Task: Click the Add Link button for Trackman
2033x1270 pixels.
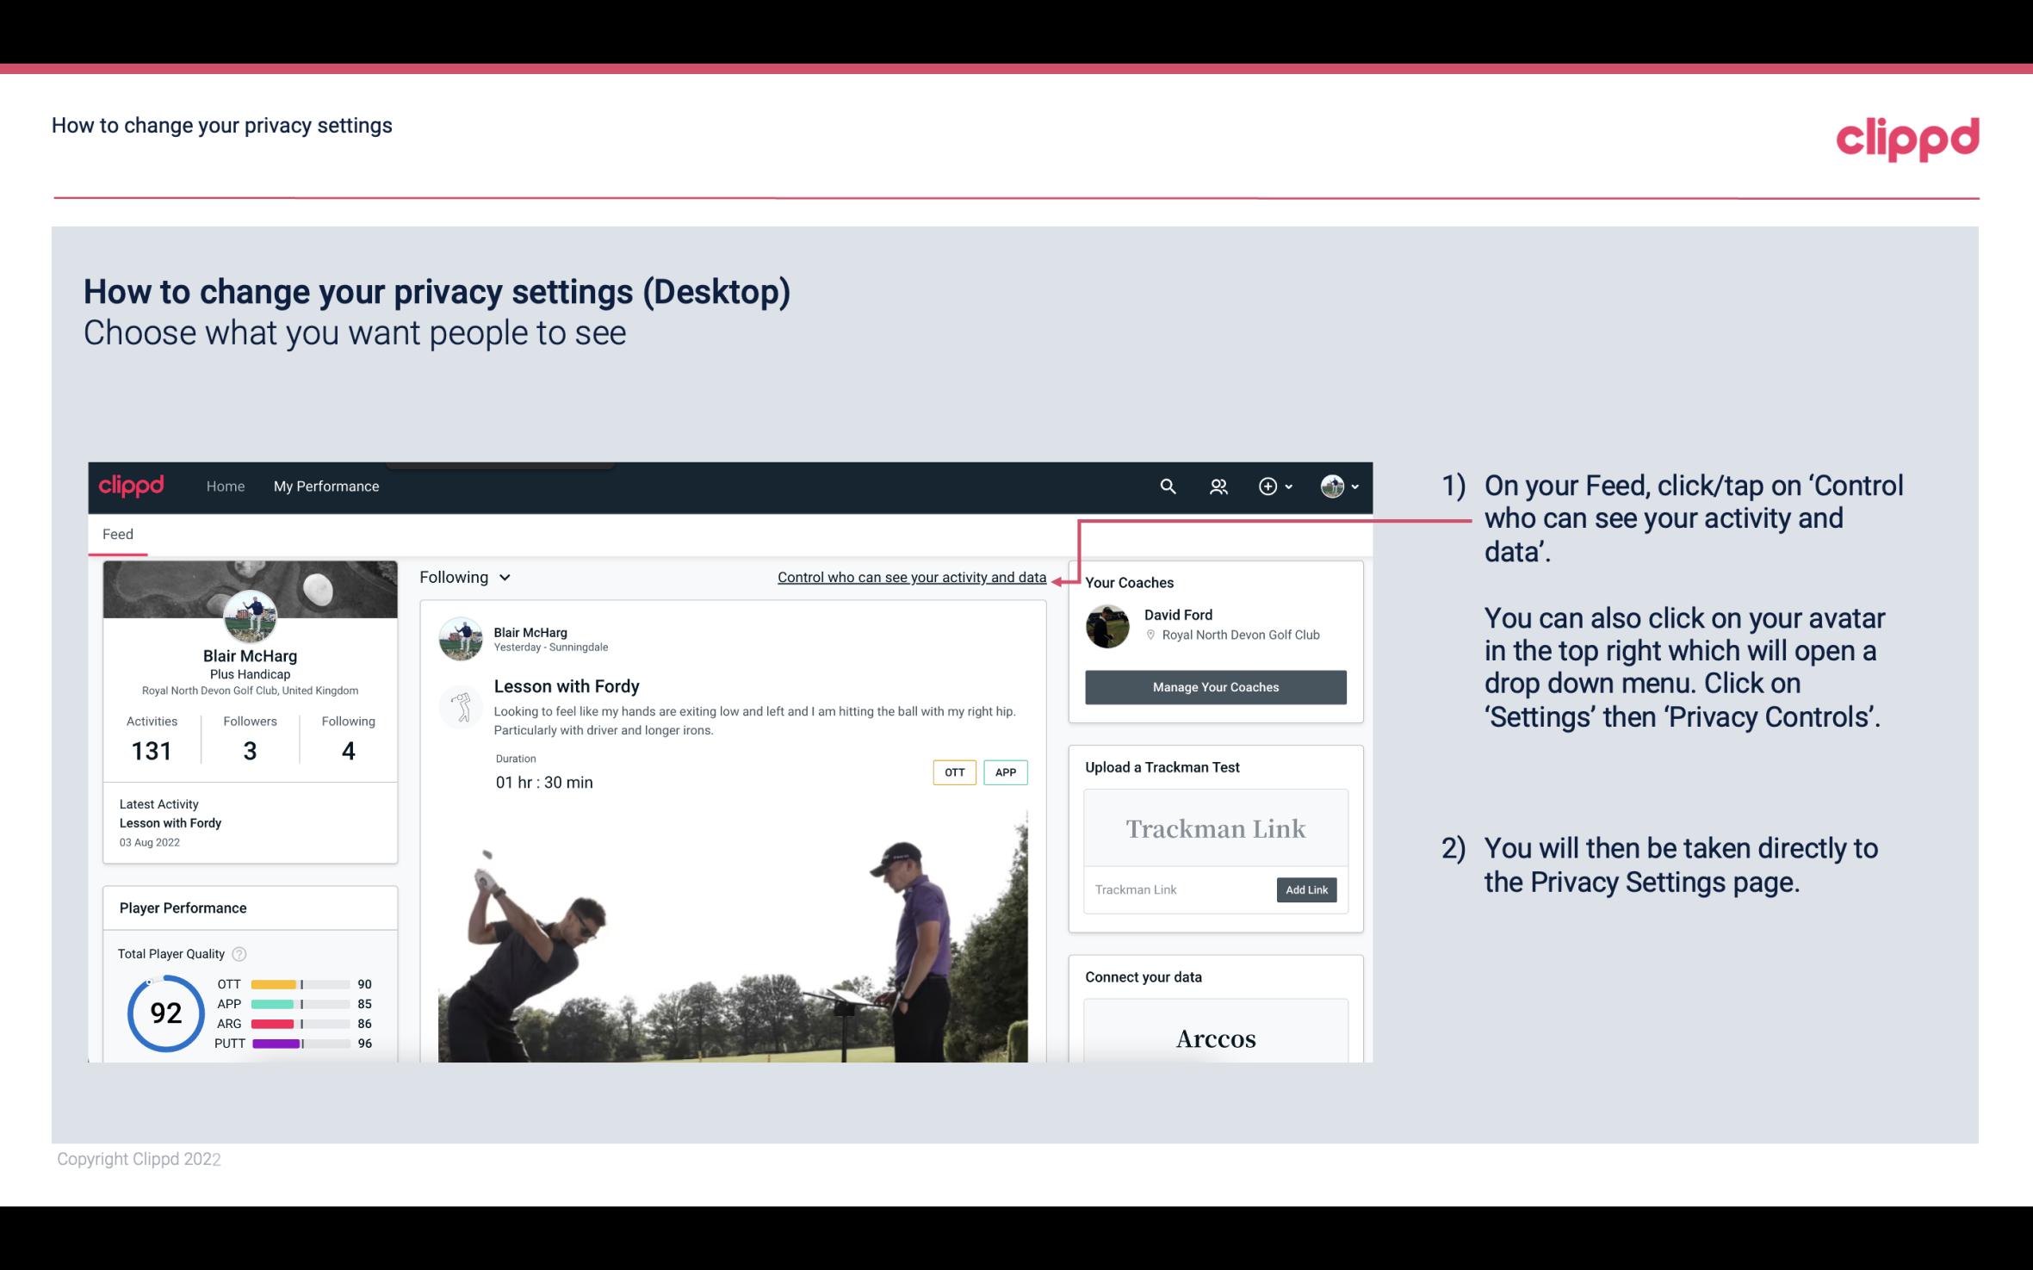Action: [x=1305, y=889]
